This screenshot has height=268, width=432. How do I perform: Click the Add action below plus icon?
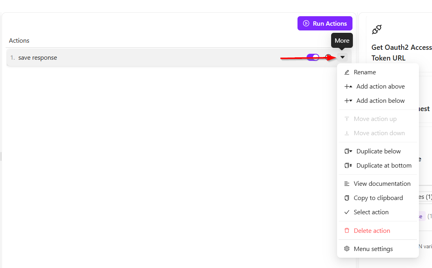click(x=348, y=101)
